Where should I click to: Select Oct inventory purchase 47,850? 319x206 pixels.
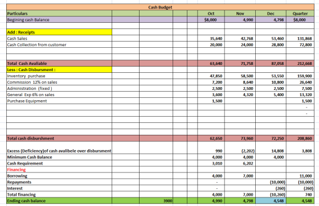click(x=211, y=76)
